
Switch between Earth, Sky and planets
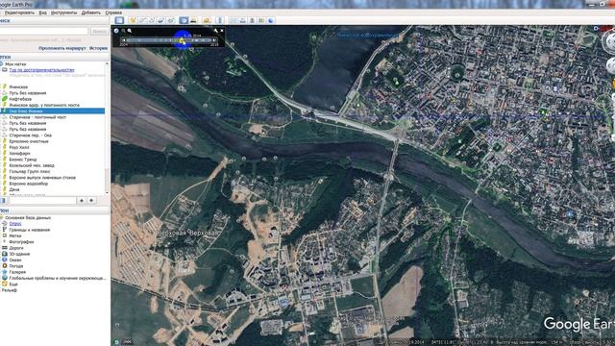[207, 20]
